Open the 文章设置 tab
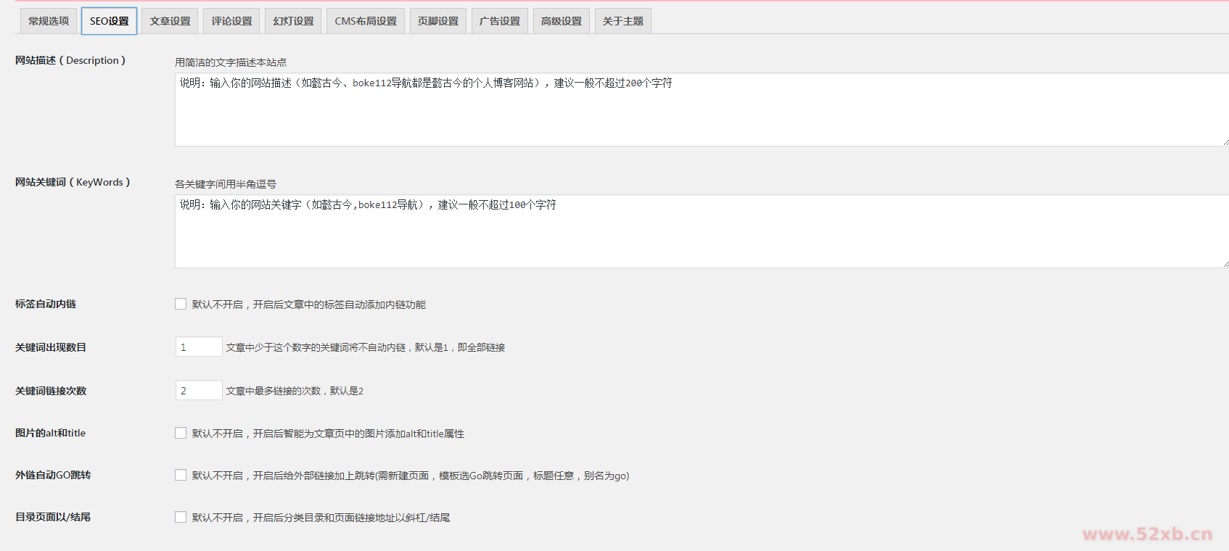The height and width of the screenshot is (551, 1229). [x=170, y=21]
